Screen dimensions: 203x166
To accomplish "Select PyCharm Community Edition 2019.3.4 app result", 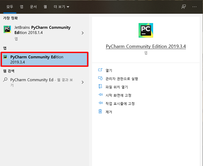I will pos(44,59).
